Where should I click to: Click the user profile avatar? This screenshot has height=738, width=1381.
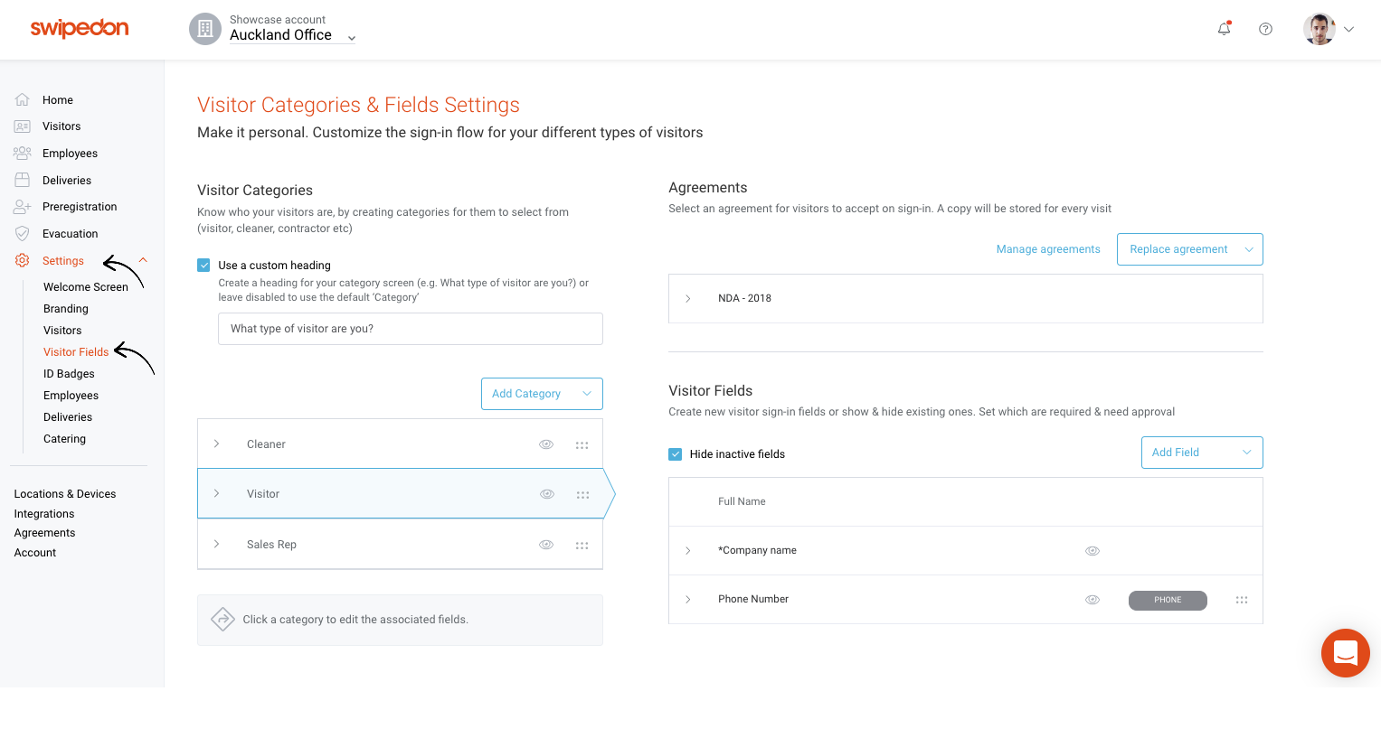tap(1320, 29)
